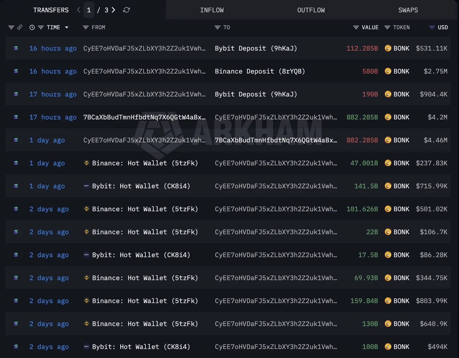The height and width of the screenshot is (358, 459).
Task: Expand the TIME sort dropdown arrow
Action: pyautogui.click(x=67, y=27)
